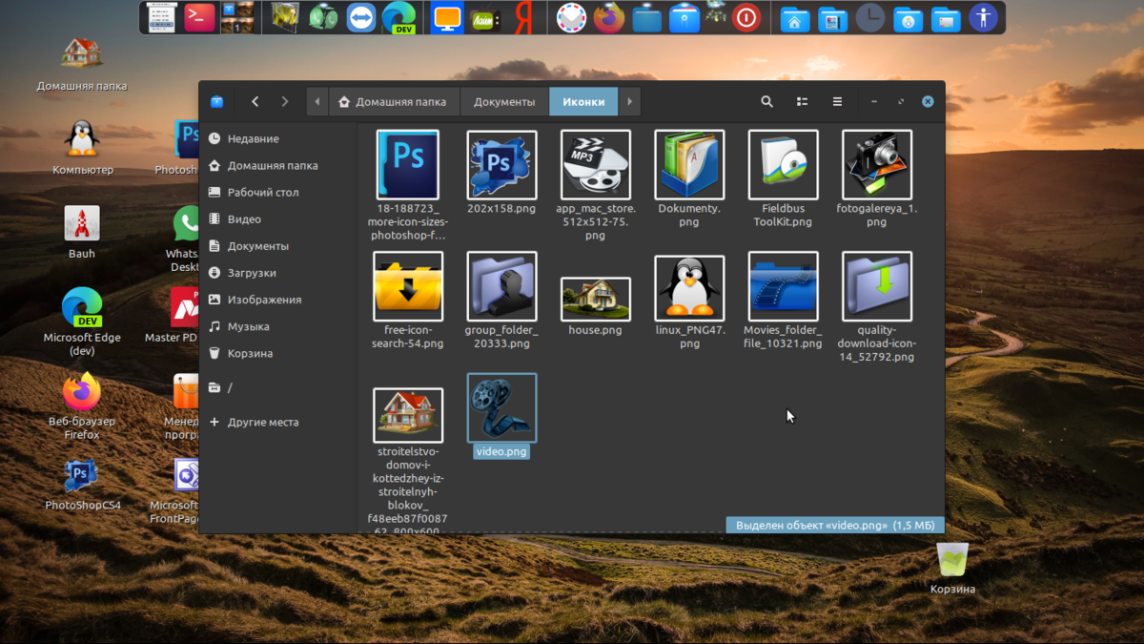Launch PhotoShopCS4 from the desktop

[x=82, y=485]
